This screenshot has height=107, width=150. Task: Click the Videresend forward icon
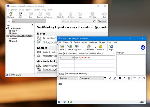[48, 15]
